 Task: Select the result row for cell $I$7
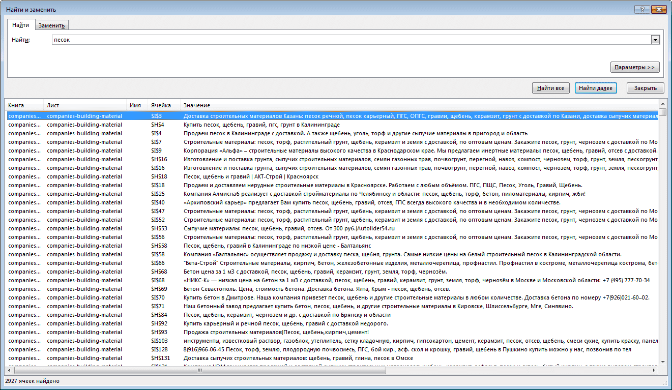pyautogui.click(x=332, y=142)
